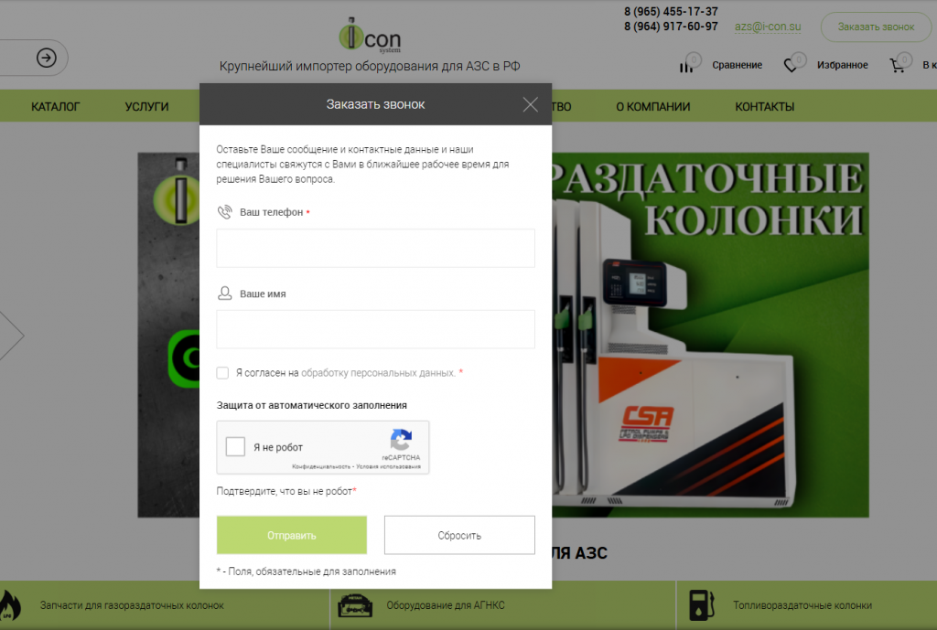Focus the Ваше имя input field
The image size is (937, 630).
point(375,329)
